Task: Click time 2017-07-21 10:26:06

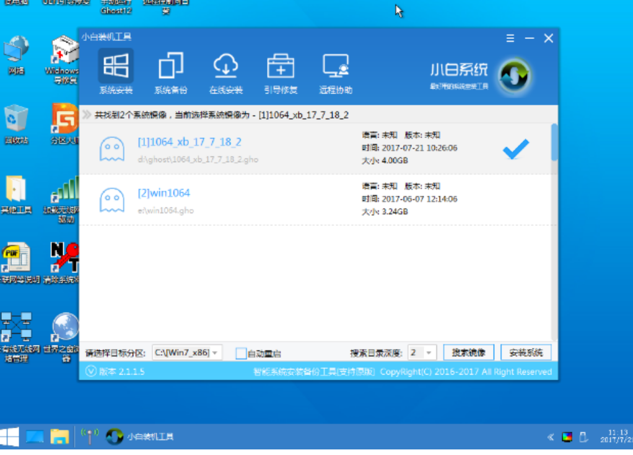Action: tap(419, 148)
